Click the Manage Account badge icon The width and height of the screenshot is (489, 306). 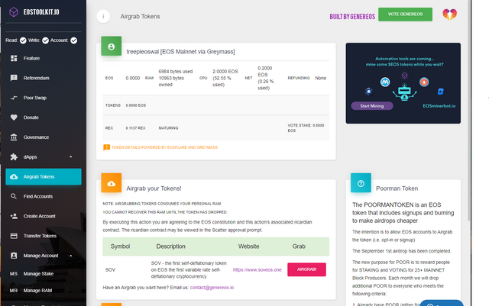click(x=14, y=256)
